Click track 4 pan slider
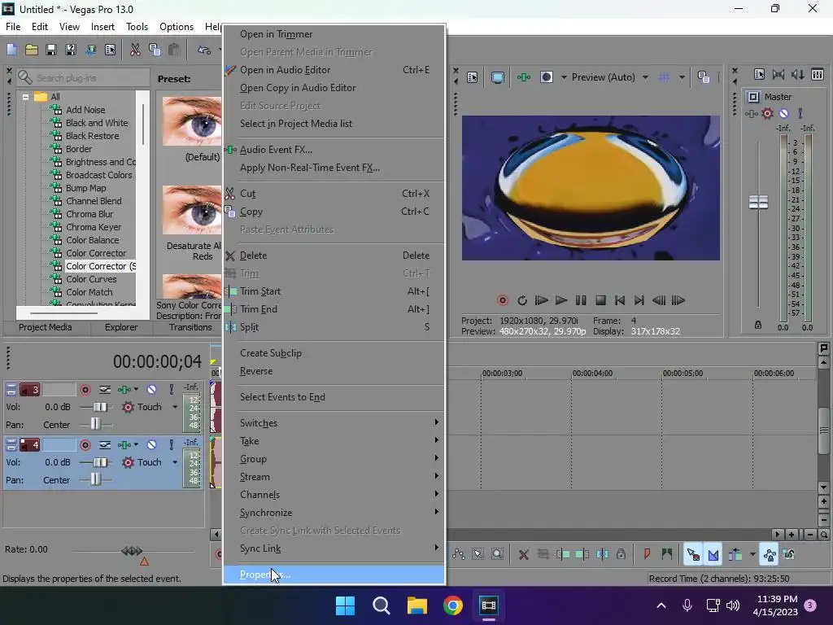 pyautogui.click(x=96, y=480)
